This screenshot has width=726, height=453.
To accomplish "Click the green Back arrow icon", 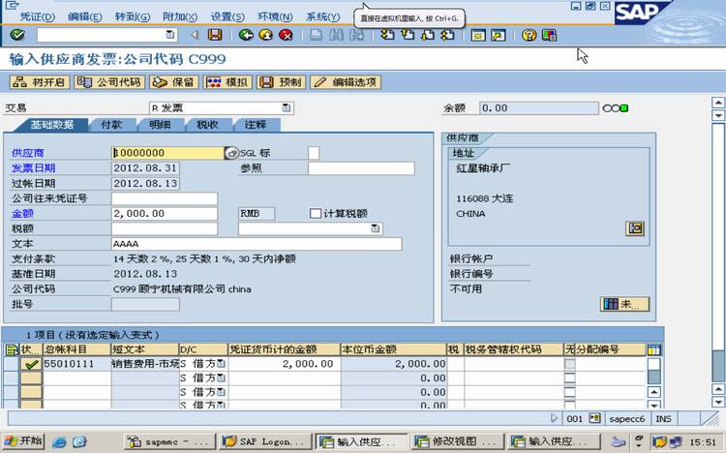I will (246, 35).
